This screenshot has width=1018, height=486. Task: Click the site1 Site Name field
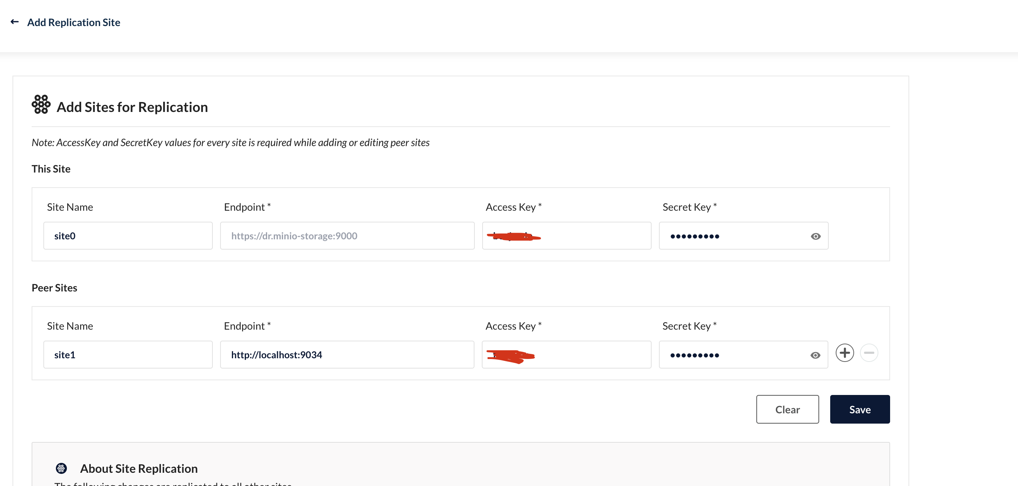coord(128,355)
